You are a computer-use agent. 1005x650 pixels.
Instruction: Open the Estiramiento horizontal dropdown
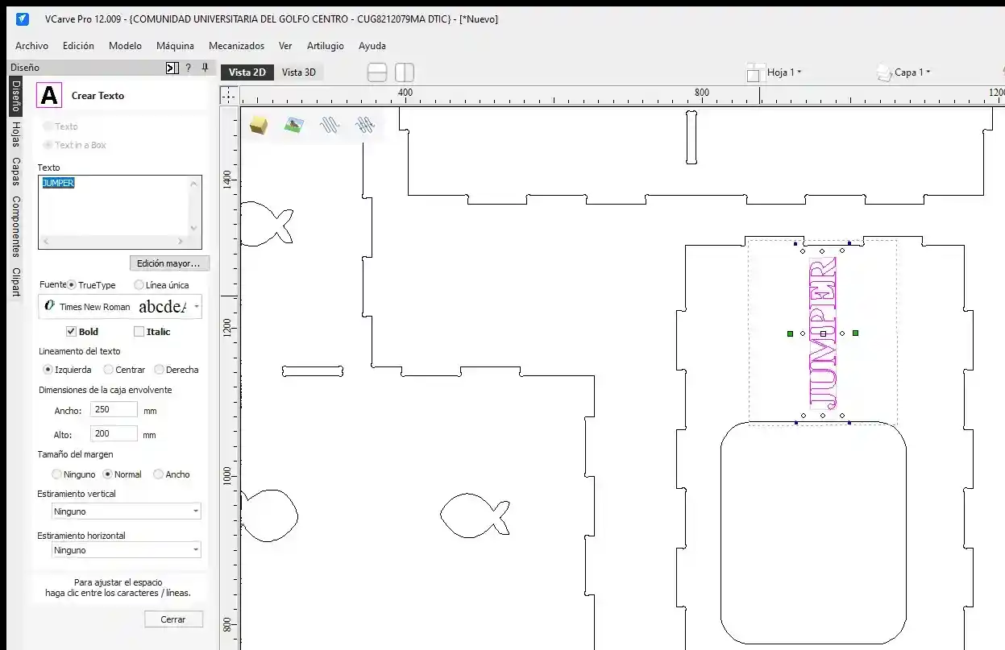[x=196, y=550]
